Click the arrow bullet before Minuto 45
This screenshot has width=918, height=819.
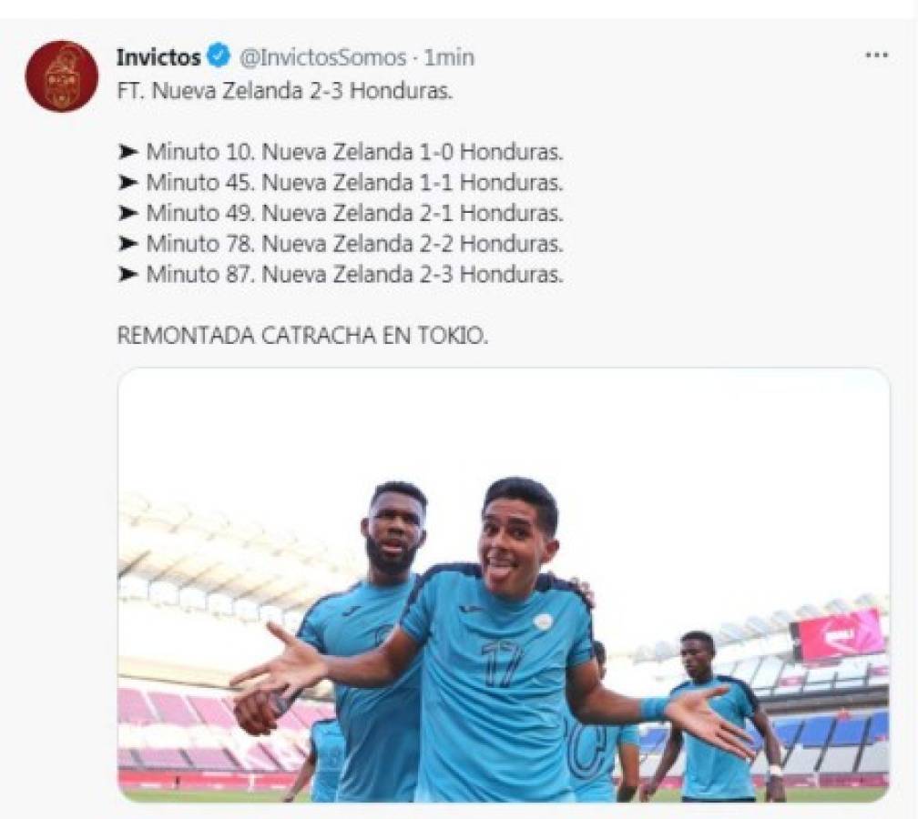128,183
